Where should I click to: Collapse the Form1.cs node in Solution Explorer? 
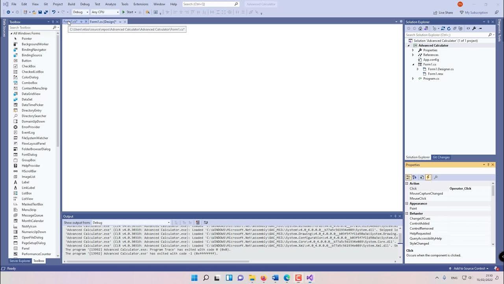coord(413,64)
